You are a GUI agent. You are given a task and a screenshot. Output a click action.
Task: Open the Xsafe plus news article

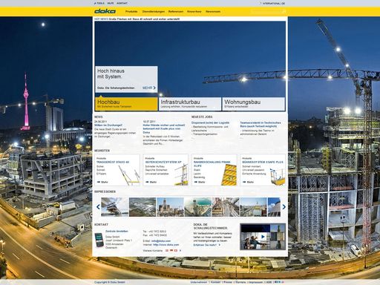tap(164, 128)
